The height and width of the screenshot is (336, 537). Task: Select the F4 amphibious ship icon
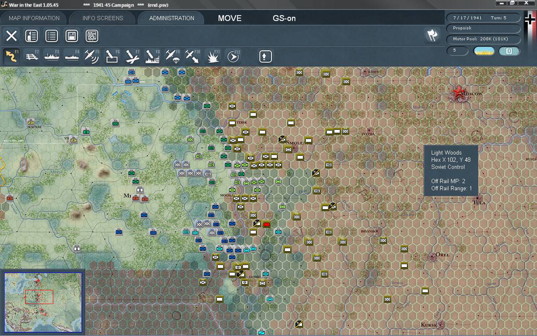coord(72,56)
